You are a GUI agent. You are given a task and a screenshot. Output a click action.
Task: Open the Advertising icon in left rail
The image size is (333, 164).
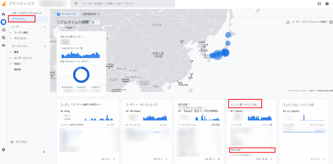coord(3,38)
